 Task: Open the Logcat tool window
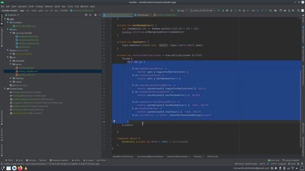click(x=89, y=161)
